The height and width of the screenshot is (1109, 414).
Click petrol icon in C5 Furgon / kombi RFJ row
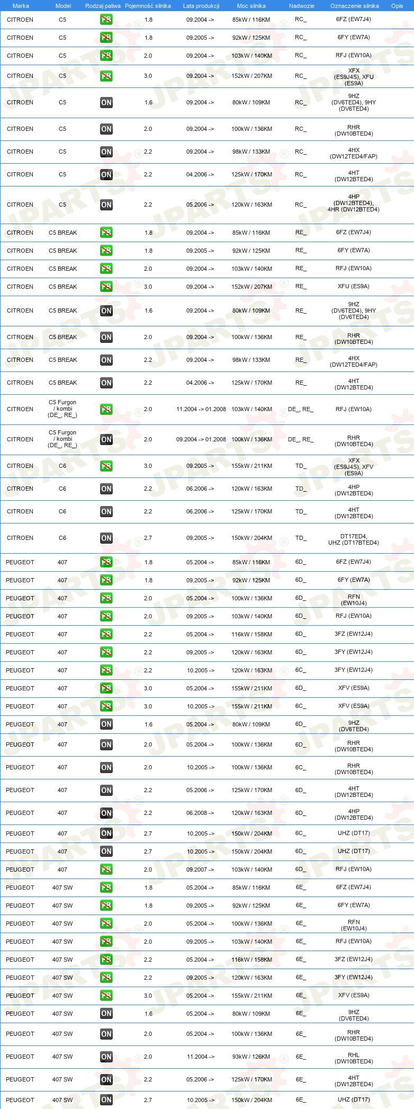coord(106,409)
